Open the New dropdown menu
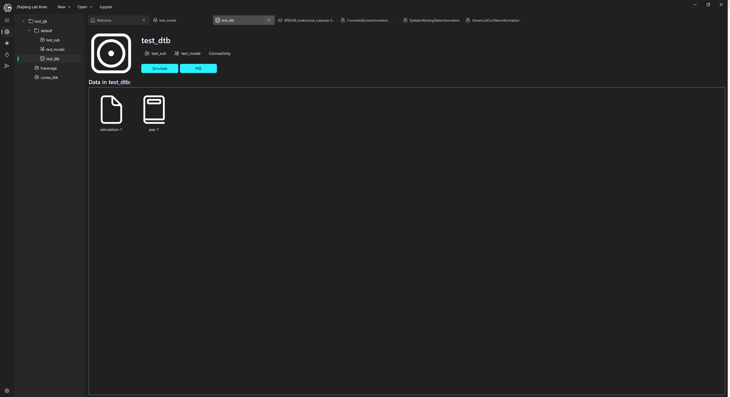 click(64, 7)
